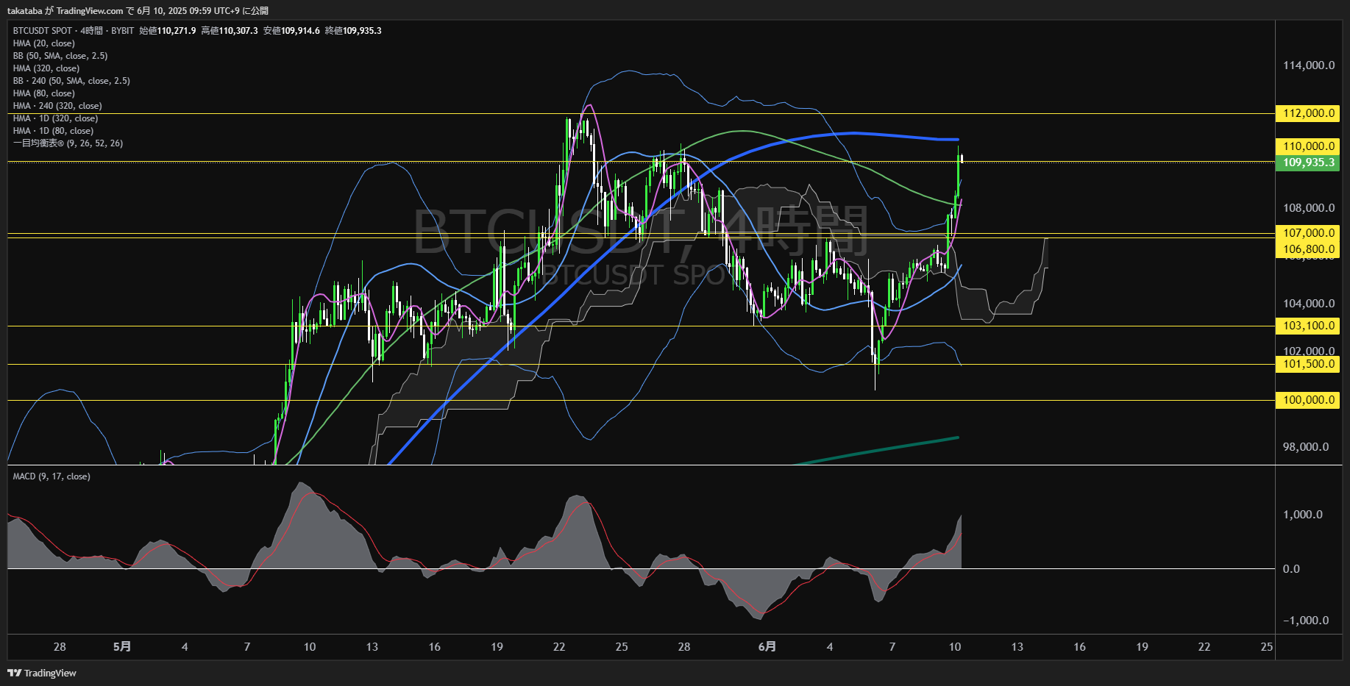The image size is (1350, 686).
Task: Select HMA · 1D (80, close) indicator label
Action: (53, 131)
